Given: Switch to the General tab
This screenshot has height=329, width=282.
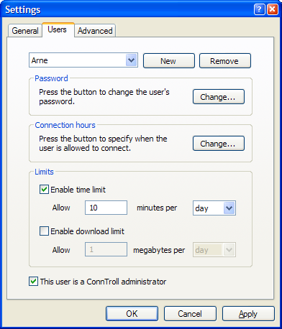Looking at the screenshot, I should click(x=25, y=31).
